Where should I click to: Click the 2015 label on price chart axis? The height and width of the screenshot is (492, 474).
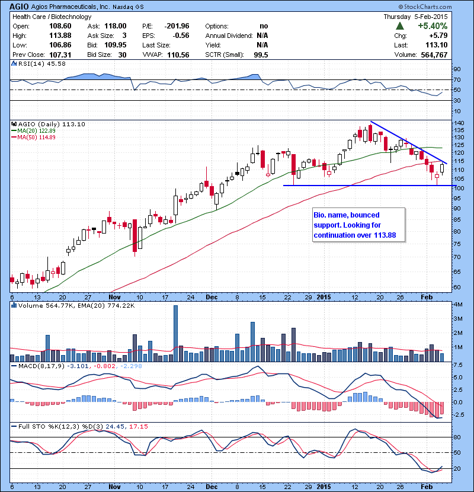[x=324, y=297]
